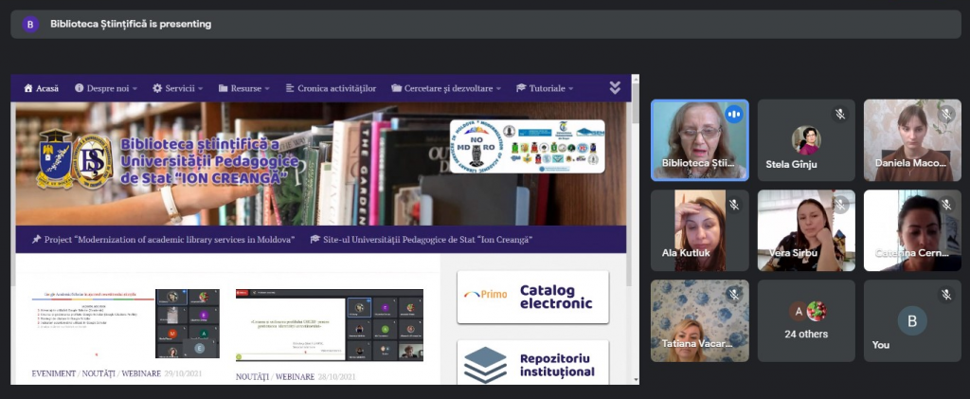Click muted mic icon on Vera Sirbu tile

pyautogui.click(x=840, y=205)
